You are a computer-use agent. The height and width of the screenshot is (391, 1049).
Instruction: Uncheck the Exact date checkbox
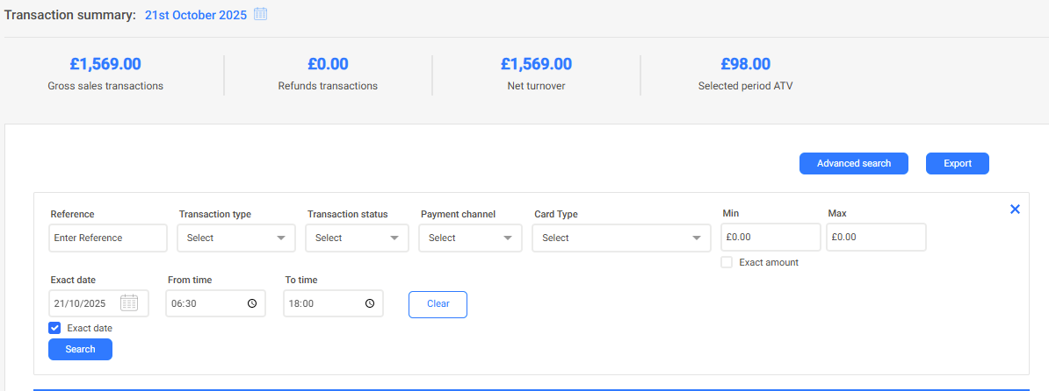tap(54, 328)
